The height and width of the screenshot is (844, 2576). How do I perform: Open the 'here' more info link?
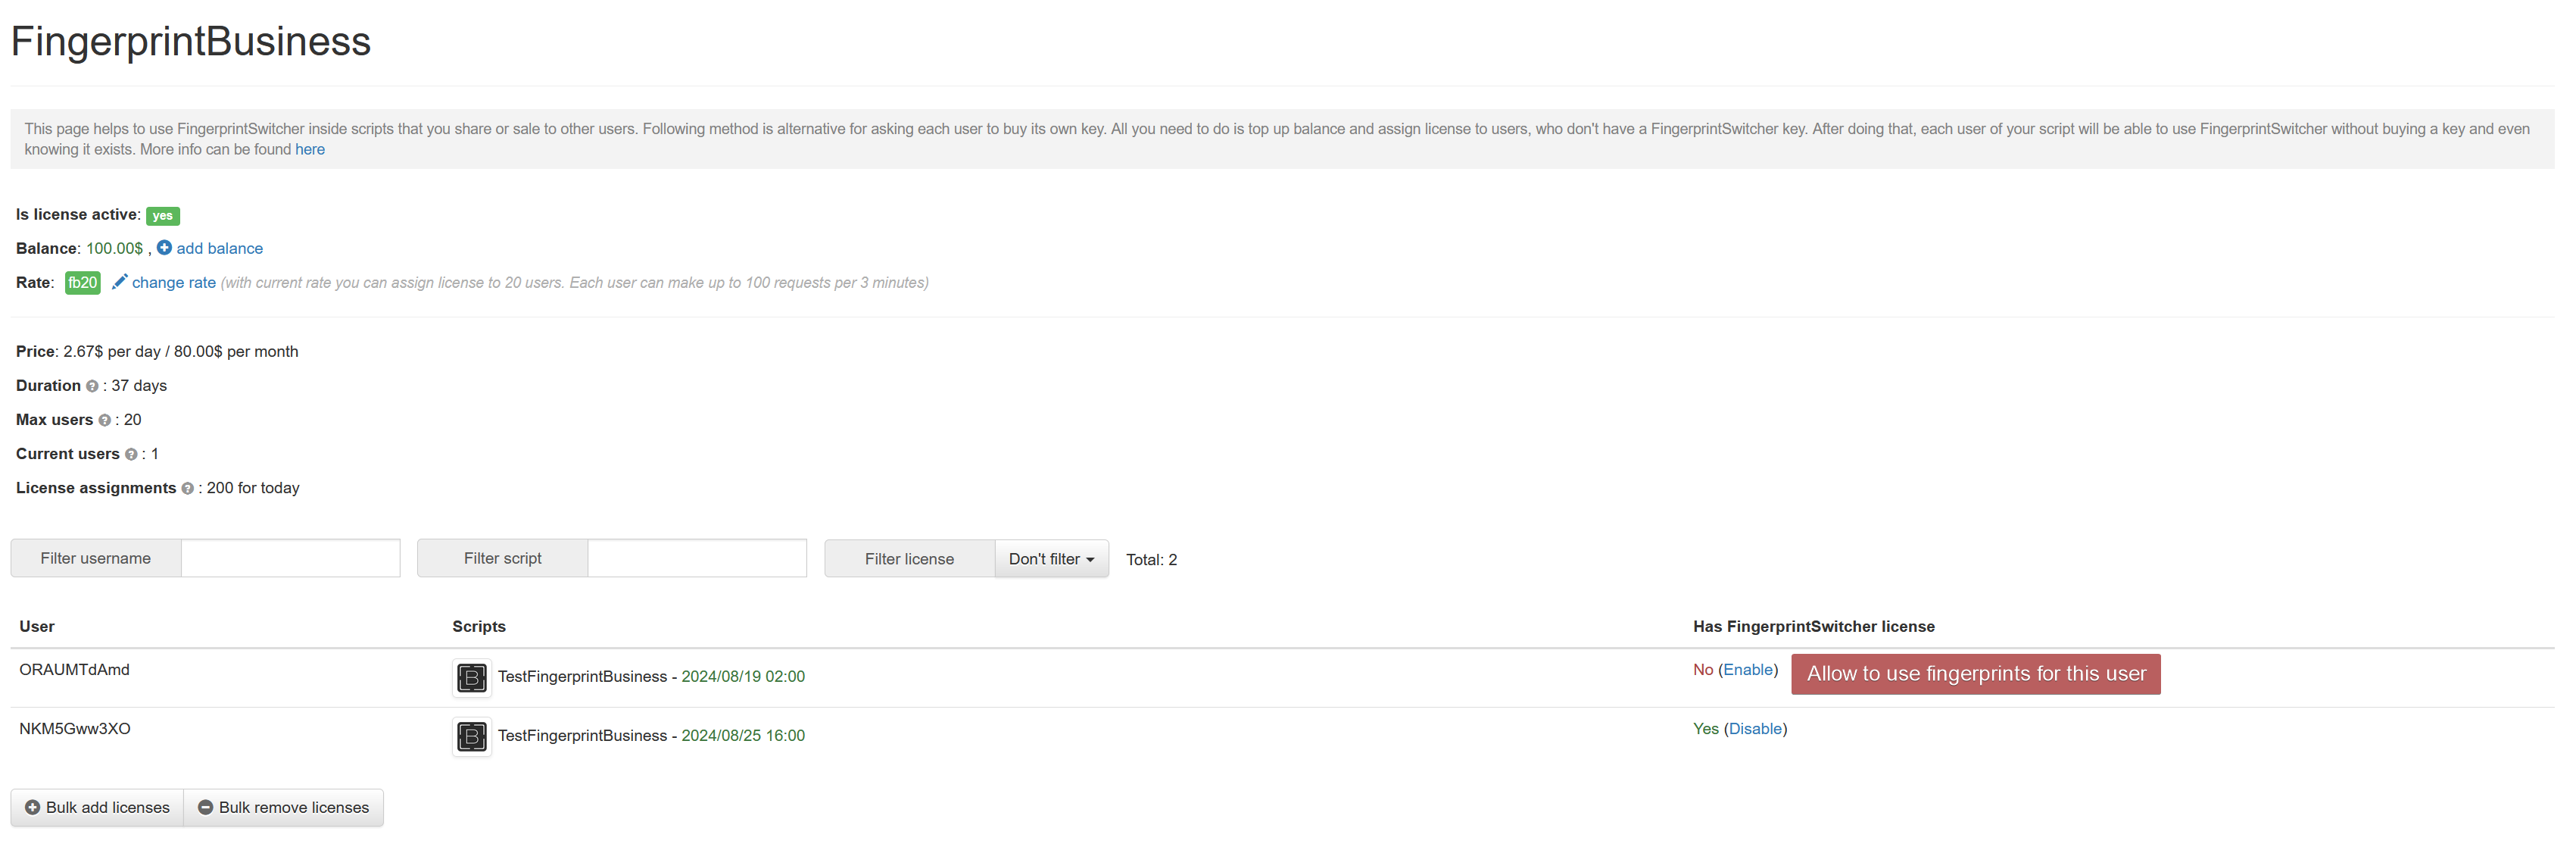pyautogui.click(x=309, y=150)
